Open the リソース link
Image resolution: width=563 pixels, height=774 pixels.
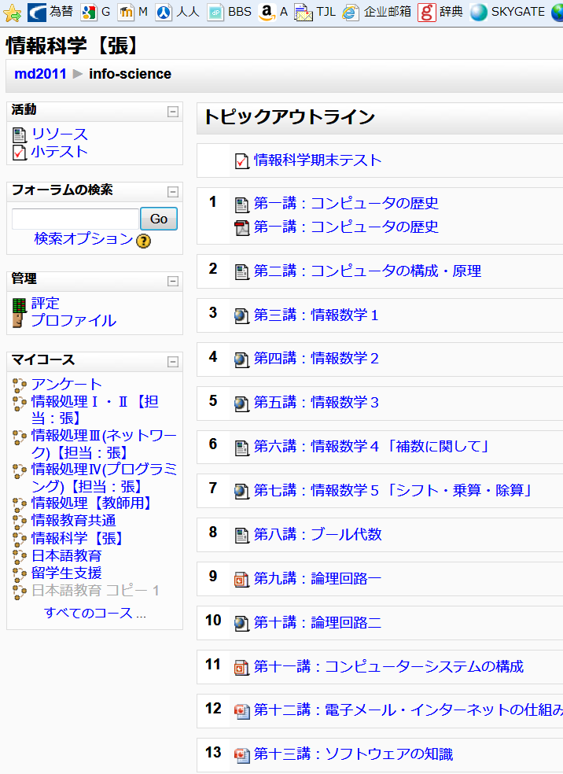click(x=60, y=135)
